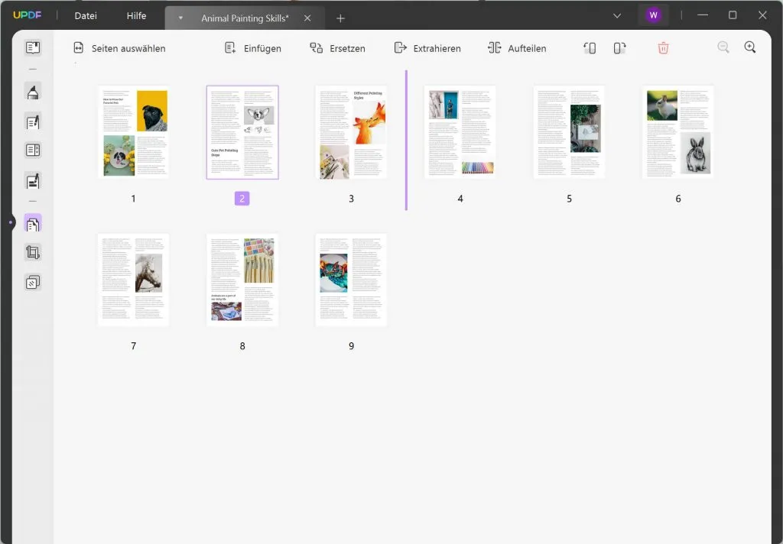Expand the chevron next to the avatar
783x544 pixels.
click(616, 15)
